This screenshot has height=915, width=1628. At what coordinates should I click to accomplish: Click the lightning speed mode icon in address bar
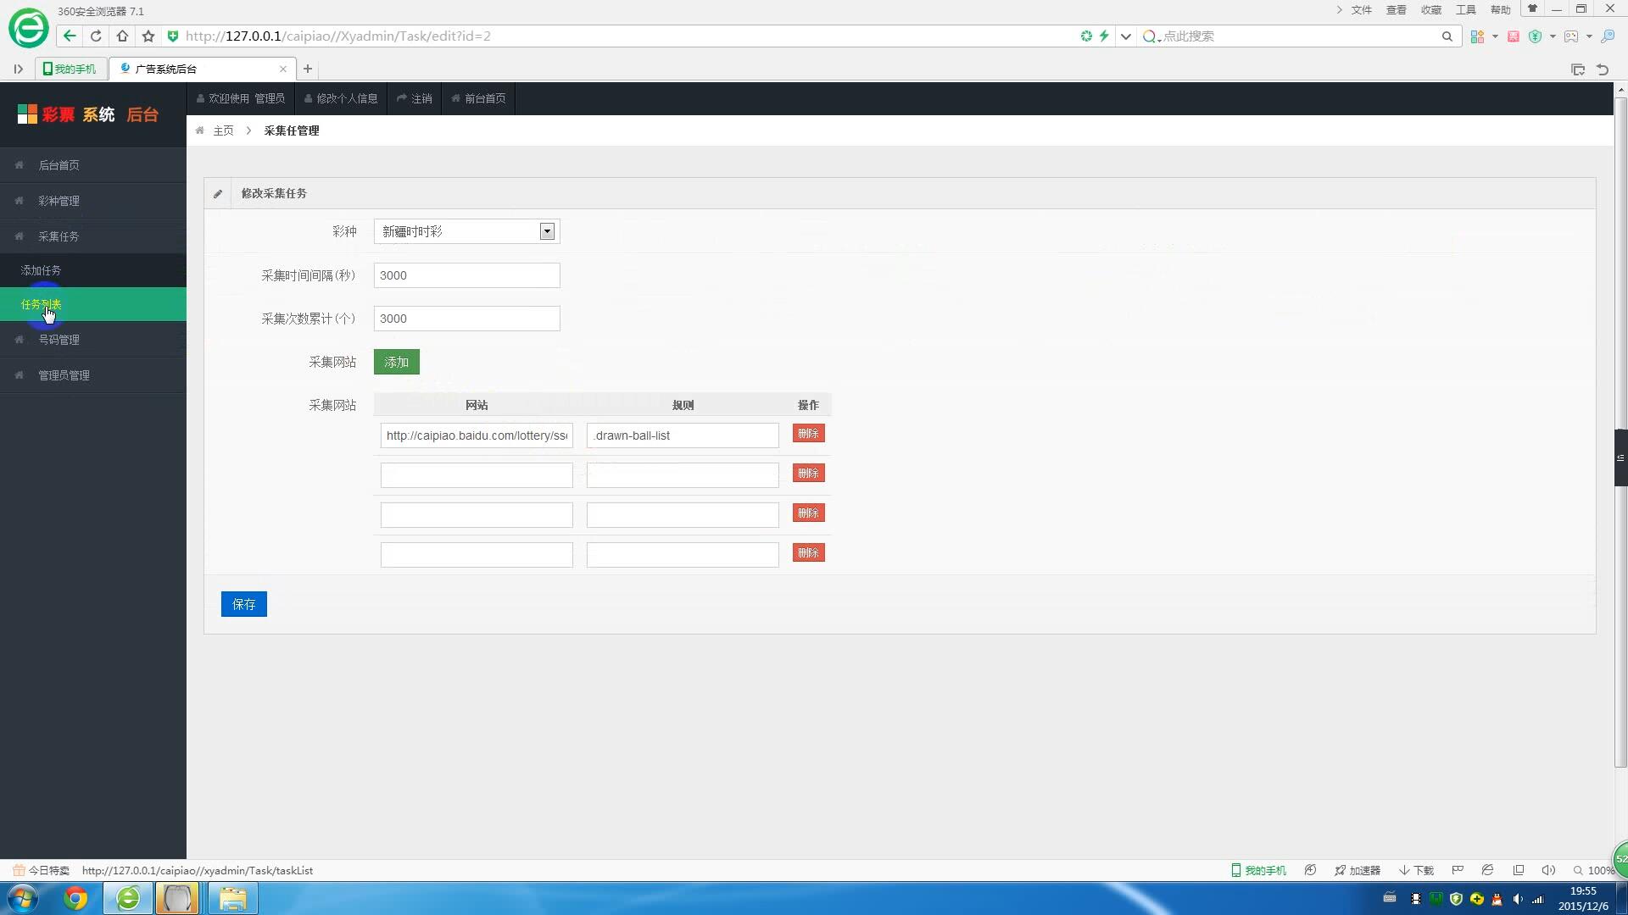tap(1104, 36)
